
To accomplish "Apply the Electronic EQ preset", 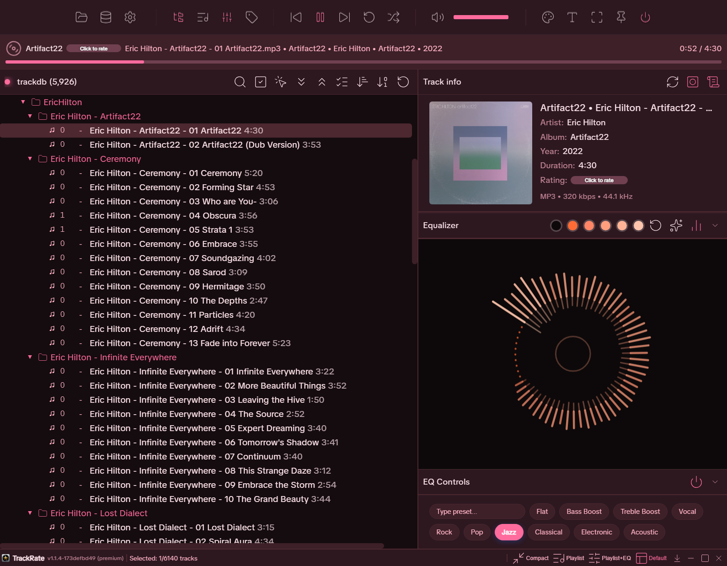I will (596, 532).
